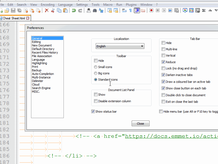Close the current document via toolbar icon
The height and width of the screenshot is (164, 218).
(x=26, y=10)
